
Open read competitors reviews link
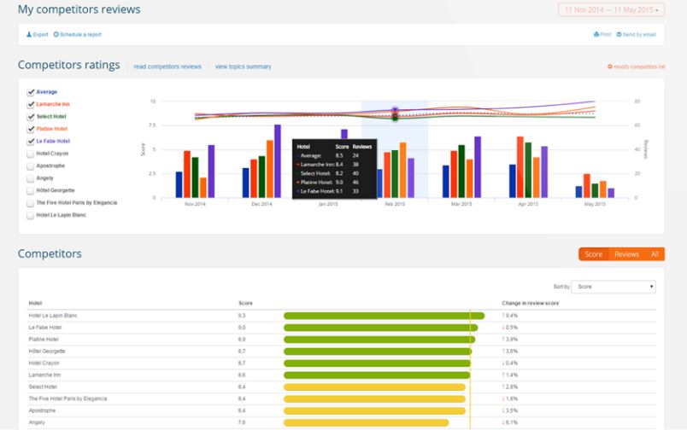[x=167, y=67]
